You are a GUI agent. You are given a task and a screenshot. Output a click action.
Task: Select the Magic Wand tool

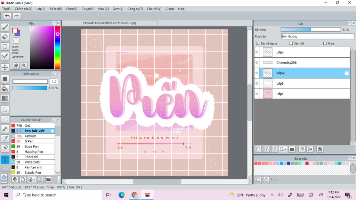coord(5,129)
